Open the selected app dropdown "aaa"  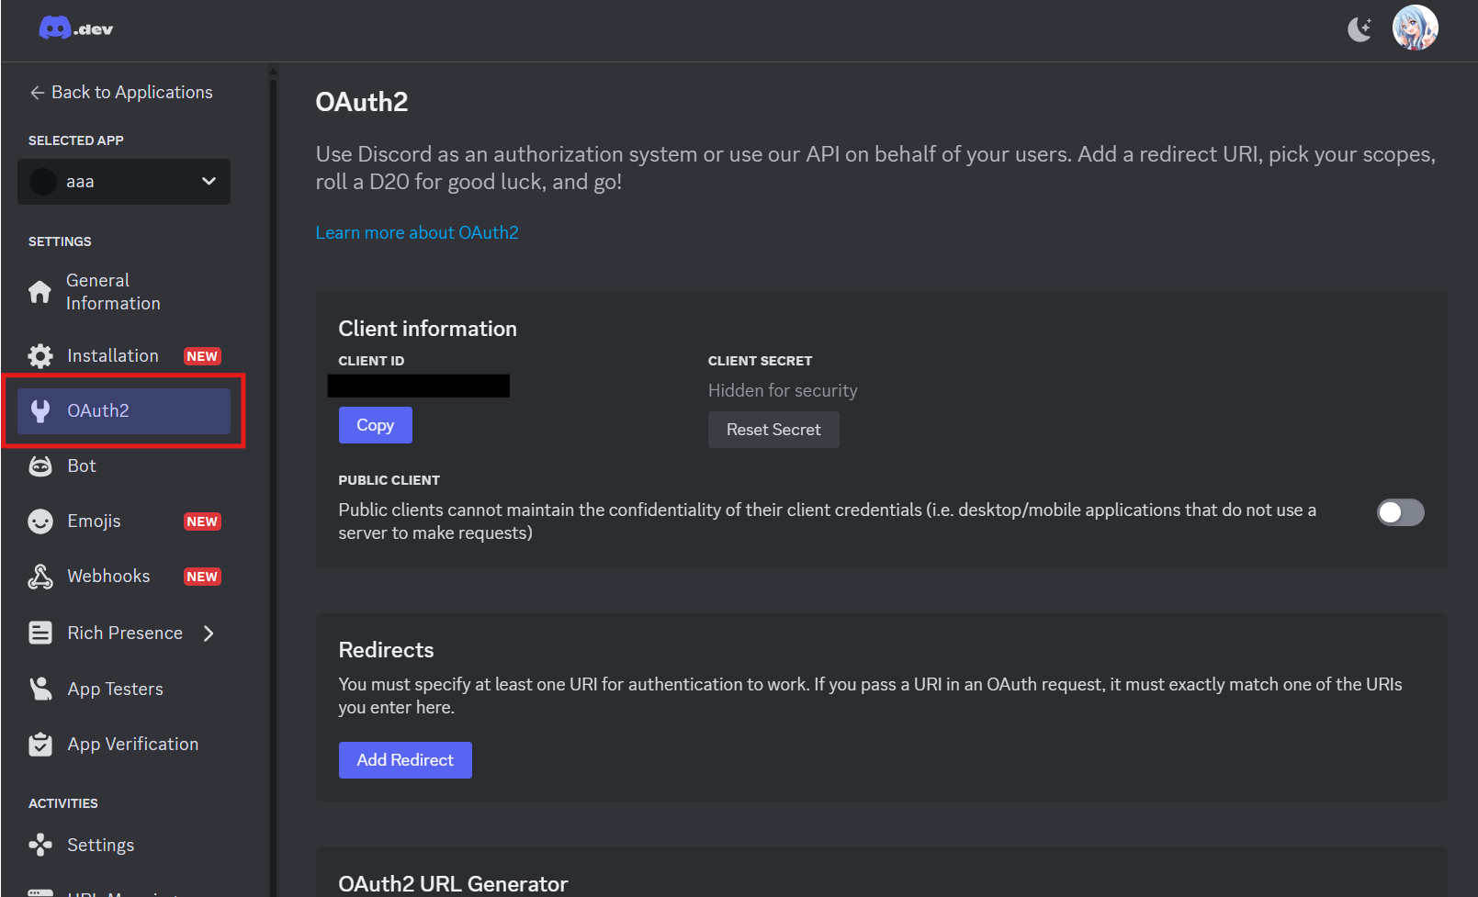coord(124,182)
